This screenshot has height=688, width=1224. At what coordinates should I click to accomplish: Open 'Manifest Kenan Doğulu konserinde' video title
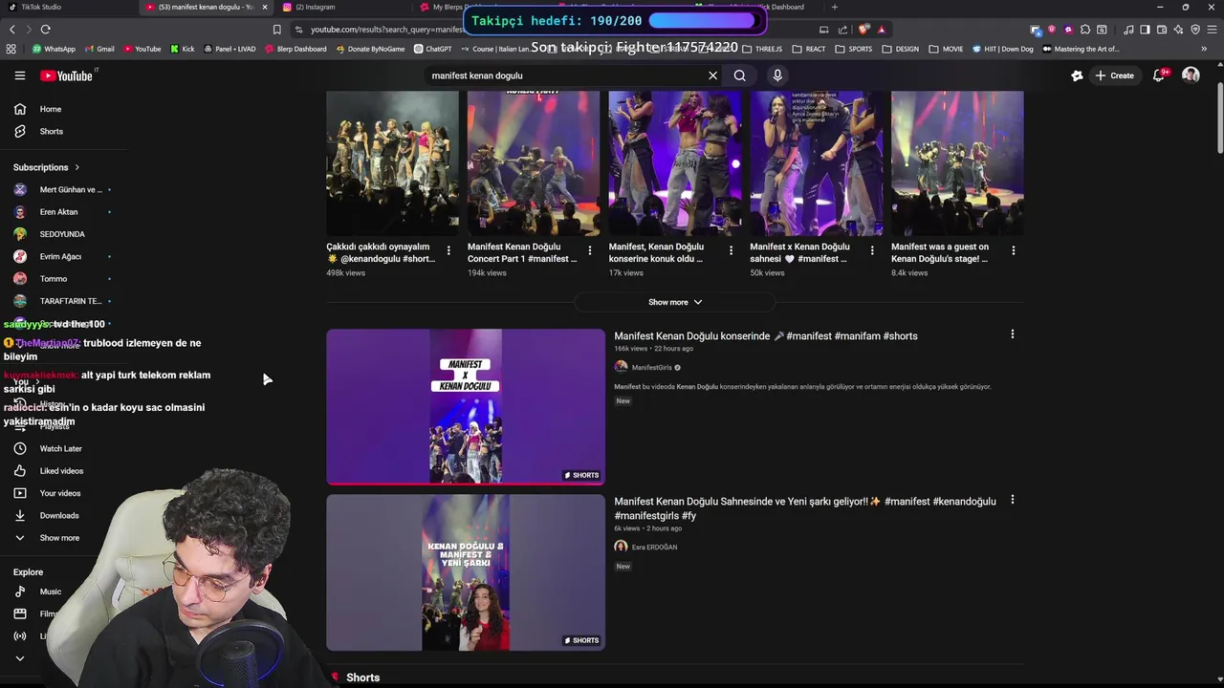(766, 336)
